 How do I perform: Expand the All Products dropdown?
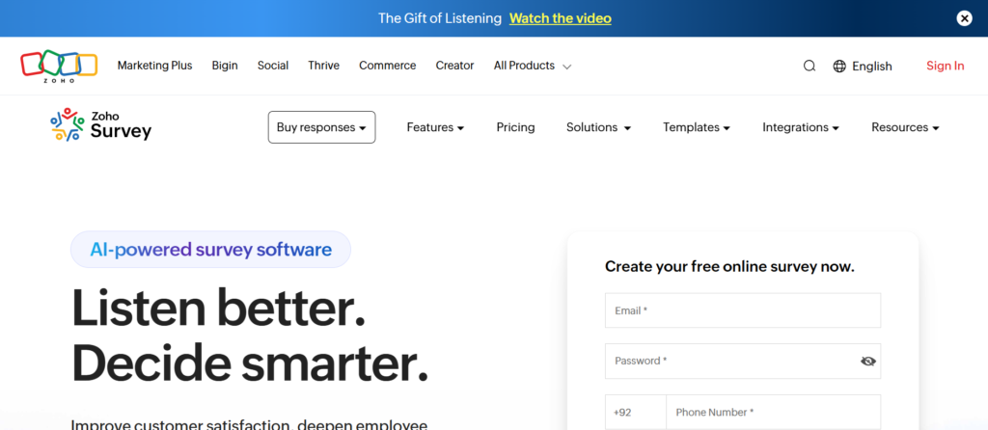pyautogui.click(x=533, y=66)
